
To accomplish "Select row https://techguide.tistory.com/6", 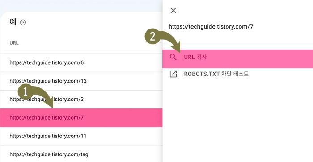I will [81, 63].
